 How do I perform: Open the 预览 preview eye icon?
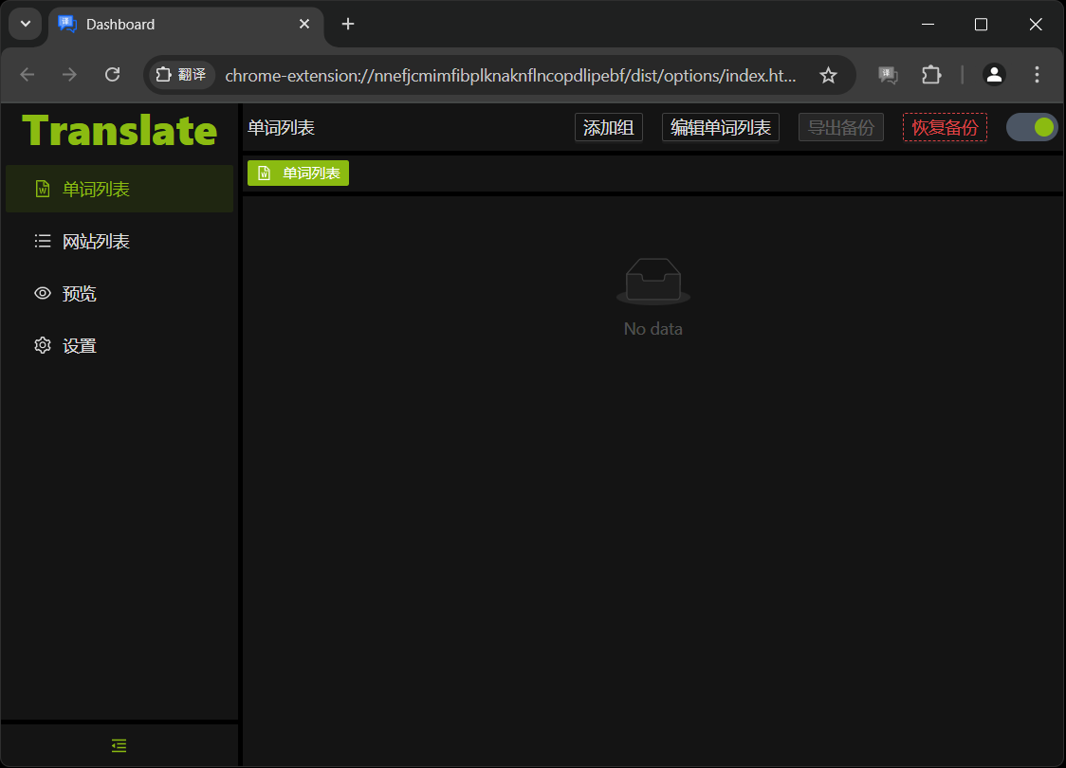tap(43, 293)
